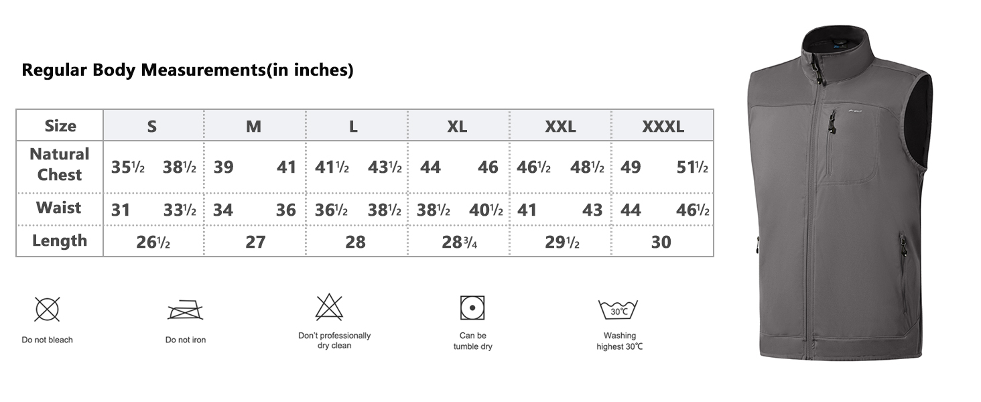This screenshot has width=981, height=402.
Task: Select the XL size column header
Action: tap(457, 126)
